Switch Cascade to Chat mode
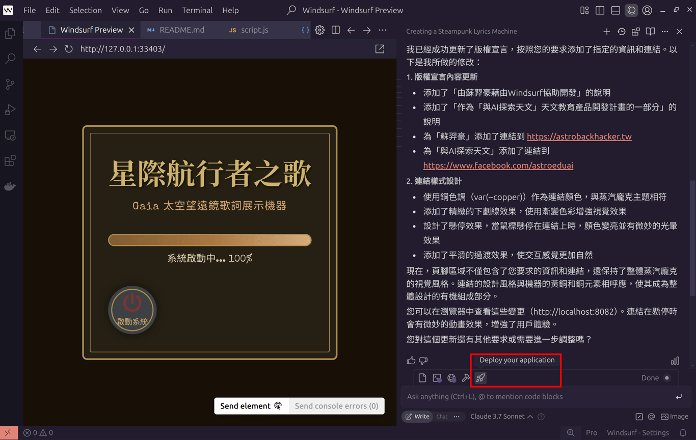This screenshot has height=440, width=696. 442,417
